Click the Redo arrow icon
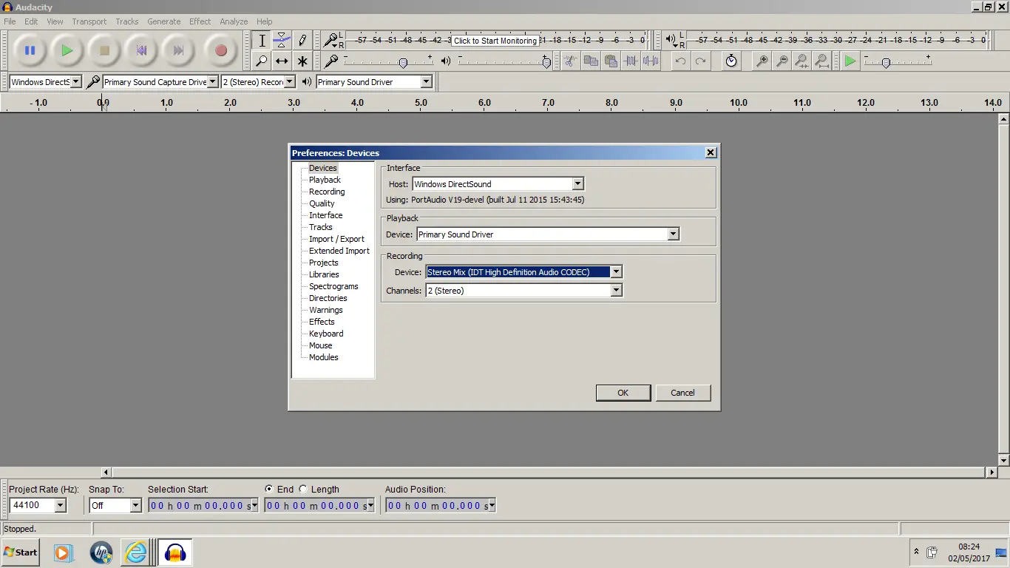The width and height of the screenshot is (1010, 568). point(700,61)
